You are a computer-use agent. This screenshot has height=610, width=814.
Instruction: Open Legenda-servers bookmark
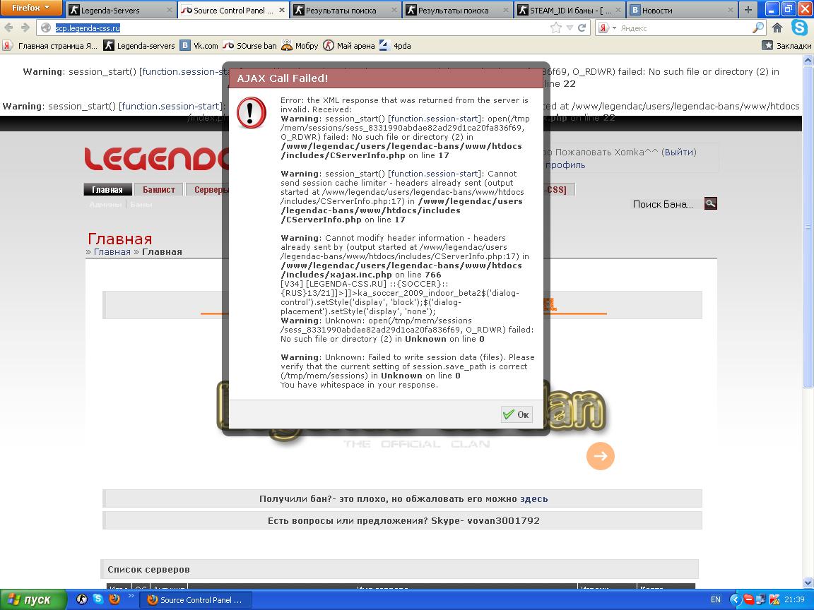tap(139, 46)
